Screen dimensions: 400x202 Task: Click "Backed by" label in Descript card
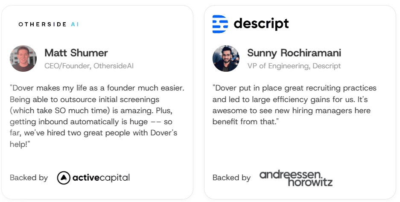(231, 178)
